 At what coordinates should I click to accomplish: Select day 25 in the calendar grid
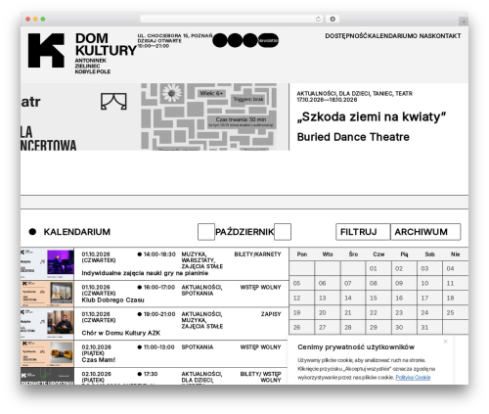[x=456, y=312]
